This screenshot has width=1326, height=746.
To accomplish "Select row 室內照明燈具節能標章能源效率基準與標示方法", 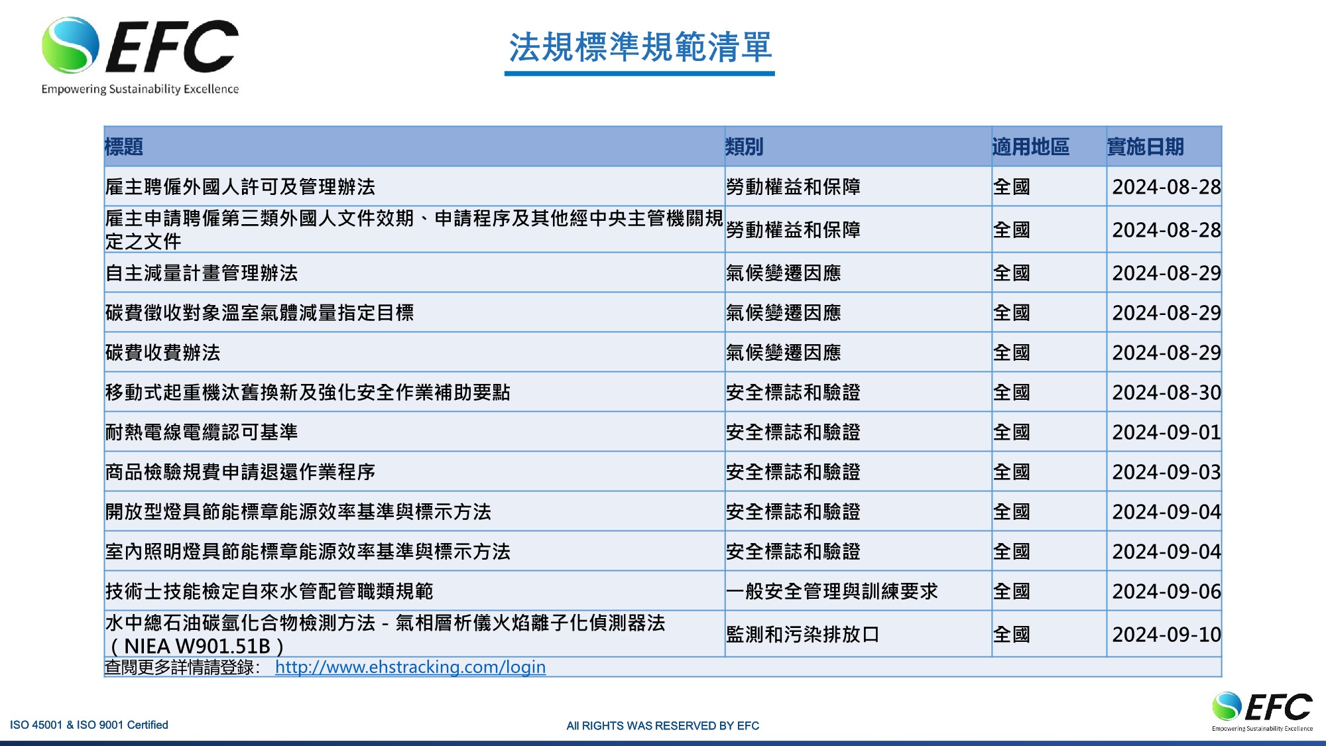I will pyautogui.click(x=663, y=551).
